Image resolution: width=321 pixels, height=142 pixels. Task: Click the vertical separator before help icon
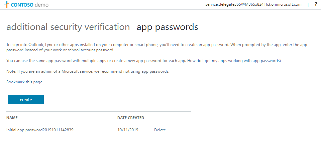(308, 5)
